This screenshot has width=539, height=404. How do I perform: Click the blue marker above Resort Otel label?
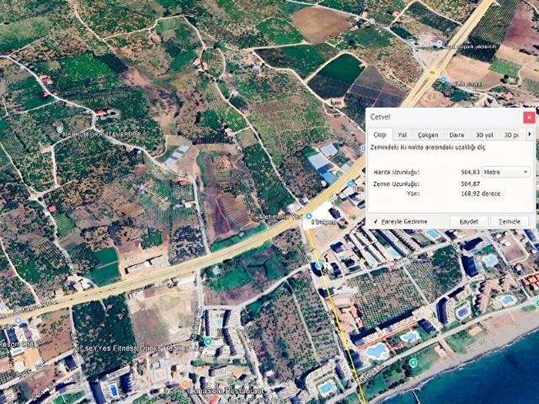point(18,321)
